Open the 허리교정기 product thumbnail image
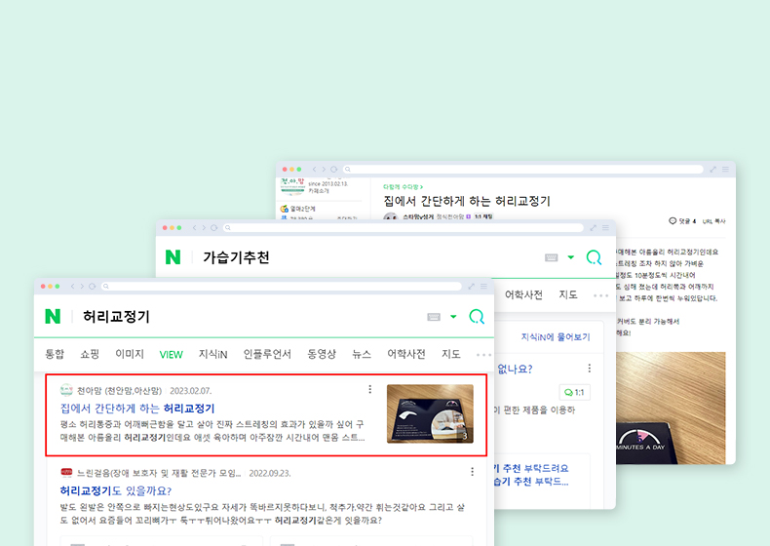Viewport: 770px width, 546px height. 430,413
